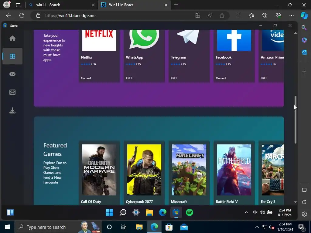
Task: Select the Apps grid icon in Store sidebar
Action: click(12, 56)
